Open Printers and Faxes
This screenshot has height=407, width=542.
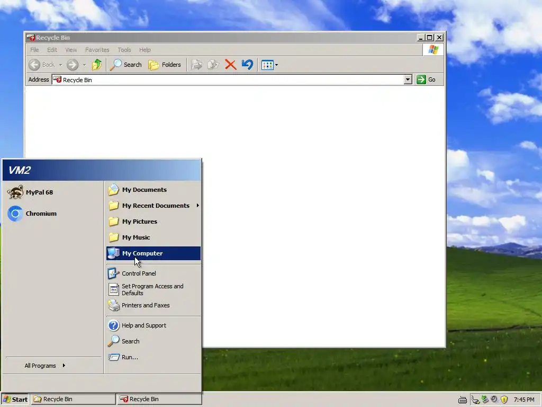(x=153, y=305)
